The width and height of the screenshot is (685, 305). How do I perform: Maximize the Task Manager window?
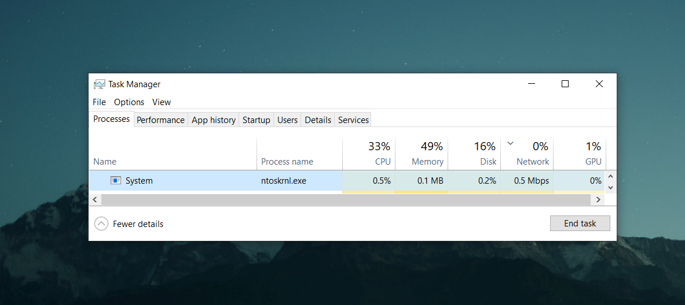pyautogui.click(x=565, y=84)
